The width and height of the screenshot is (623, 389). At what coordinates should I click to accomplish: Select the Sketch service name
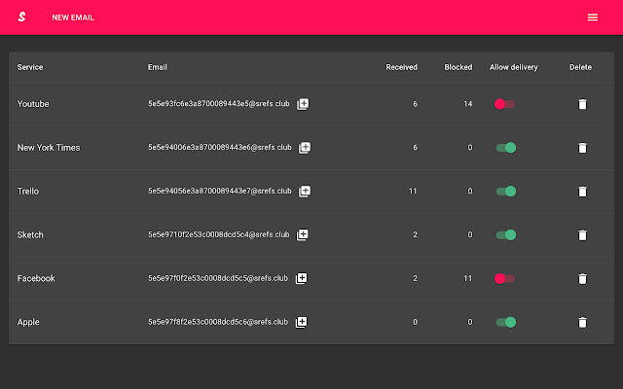click(x=30, y=235)
